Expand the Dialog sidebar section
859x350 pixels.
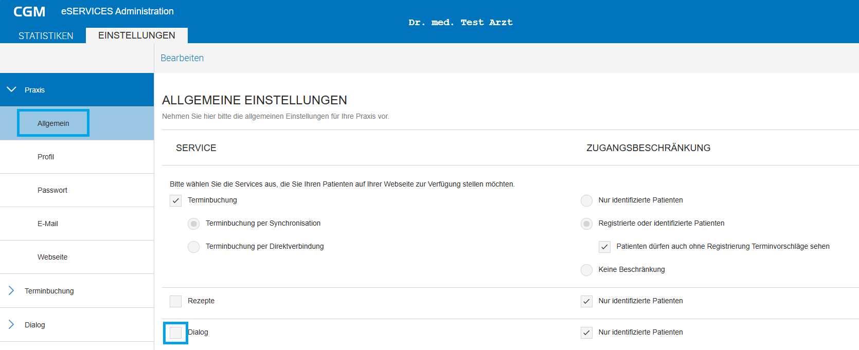click(x=11, y=325)
